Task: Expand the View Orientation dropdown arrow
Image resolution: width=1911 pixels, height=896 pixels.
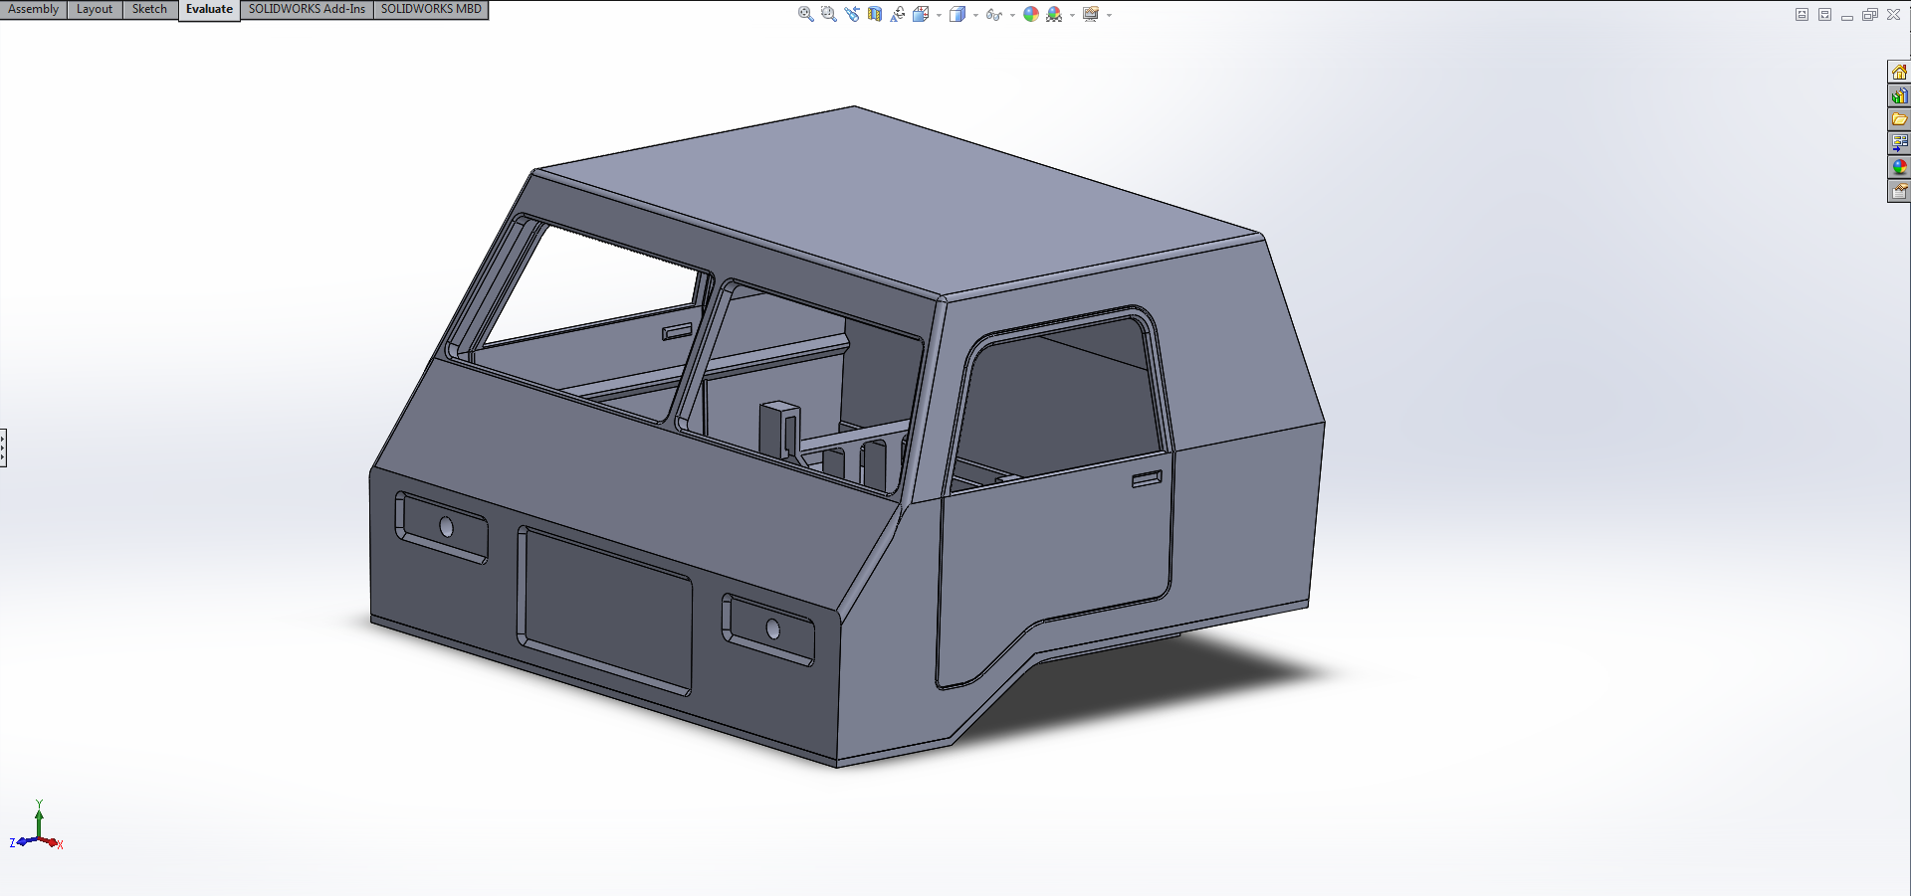Action: 939,15
